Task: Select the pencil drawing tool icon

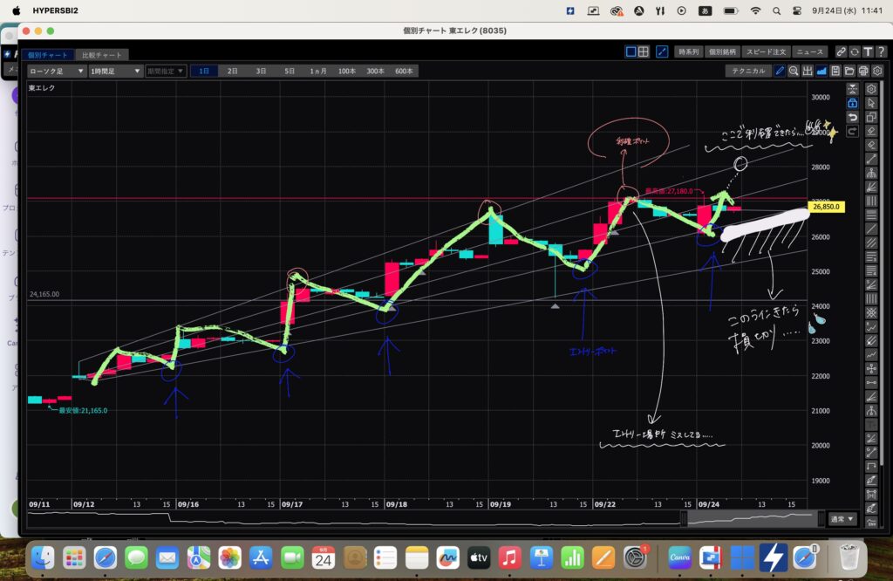Action: 781,71
